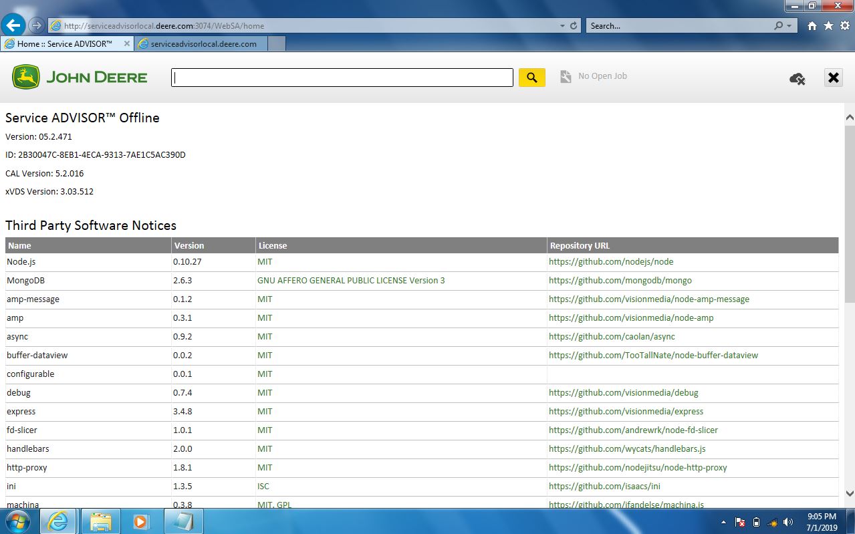Click the handlebars version 2.0.0 cell

pos(213,449)
